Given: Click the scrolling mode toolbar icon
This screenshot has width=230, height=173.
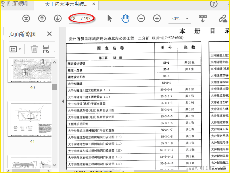Looking at the screenshot, I should tap(203, 18).
